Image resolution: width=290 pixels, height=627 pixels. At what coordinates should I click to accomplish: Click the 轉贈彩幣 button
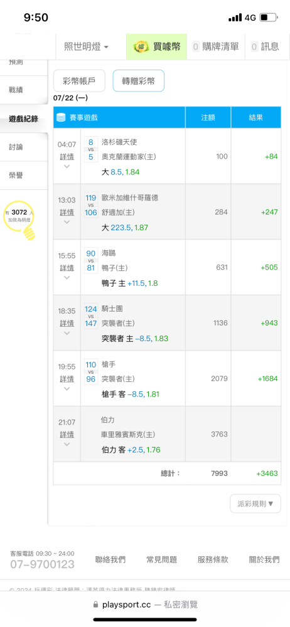[139, 81]
